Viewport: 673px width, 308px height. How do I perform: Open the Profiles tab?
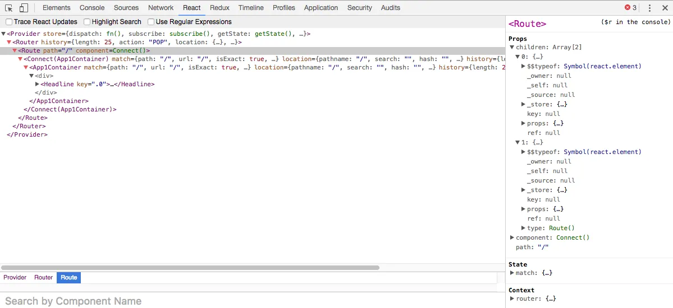(x=283, y=8)
